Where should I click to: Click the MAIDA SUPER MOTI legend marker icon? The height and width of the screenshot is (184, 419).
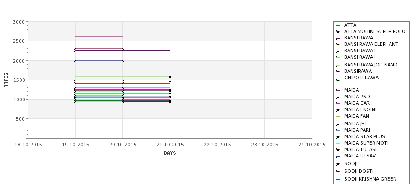tap(338, 143)
